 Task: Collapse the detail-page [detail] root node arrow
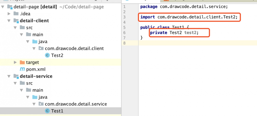point(3,7)
